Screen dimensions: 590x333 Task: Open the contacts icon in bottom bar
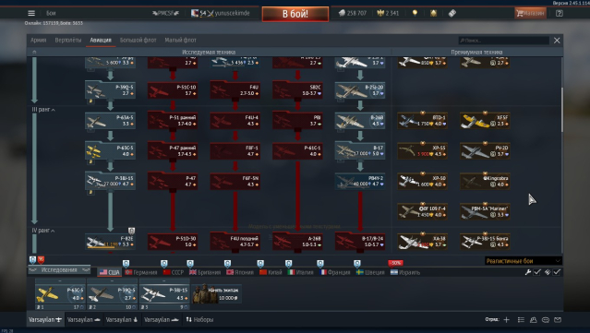click(x=533, y=319)
